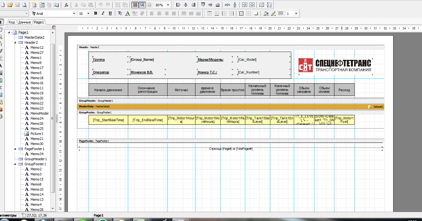Image resolution: width=422 pixels, height=221 pixels.
Task: Center object vertically in band
Action: tap(252, 5)
